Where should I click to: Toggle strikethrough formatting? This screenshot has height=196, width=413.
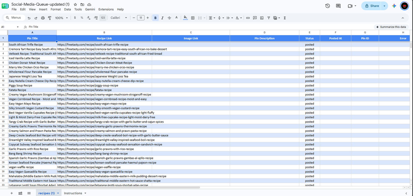click(x=169, y=18)
